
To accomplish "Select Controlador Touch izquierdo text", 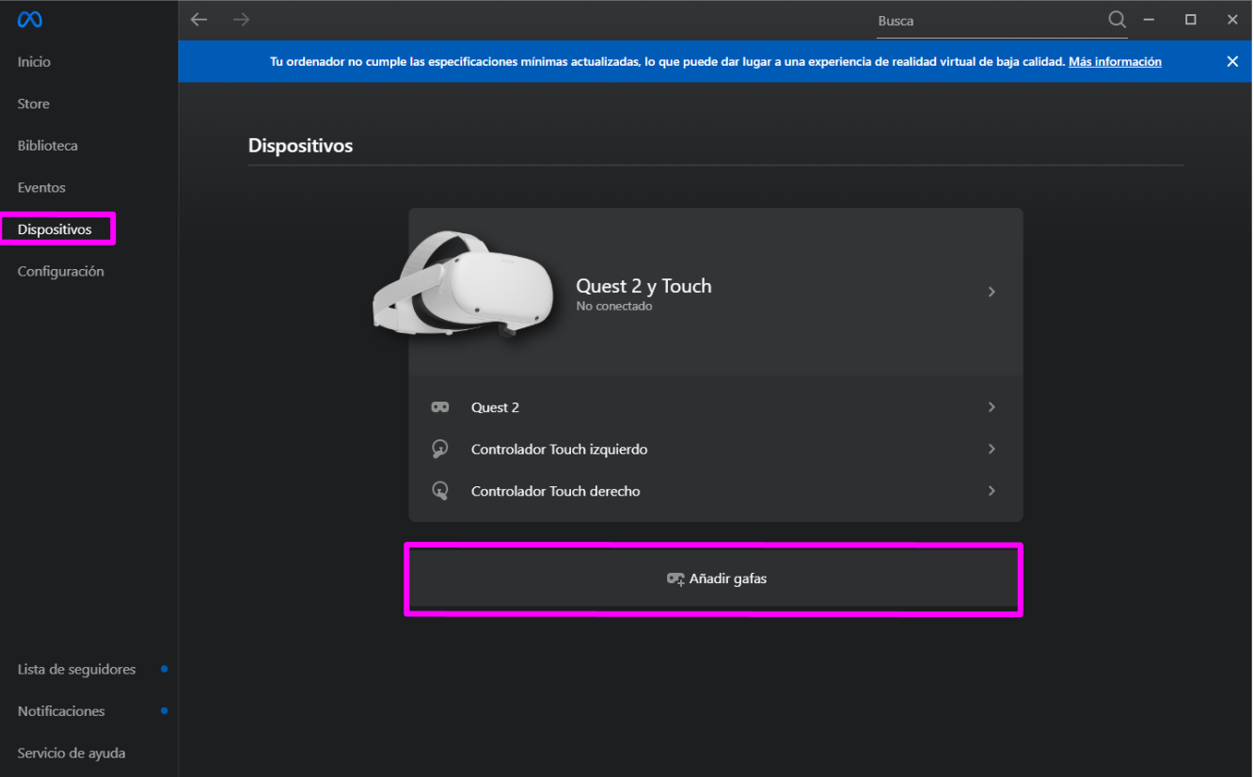I will (x=559, y=449).
